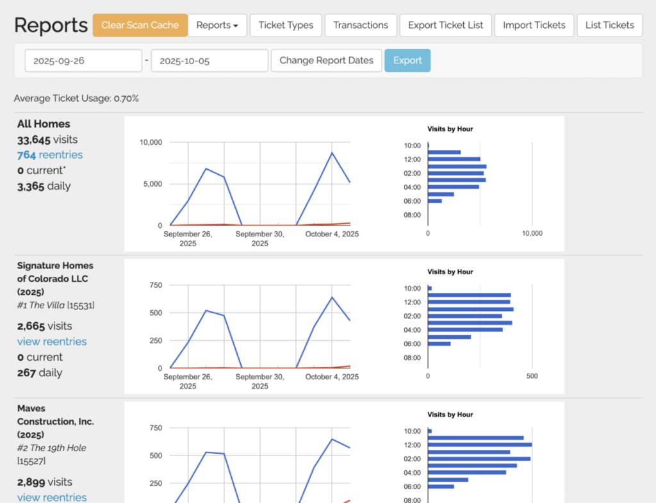View reentries for Maves Construction
The image size is (656, 503).
52,497
